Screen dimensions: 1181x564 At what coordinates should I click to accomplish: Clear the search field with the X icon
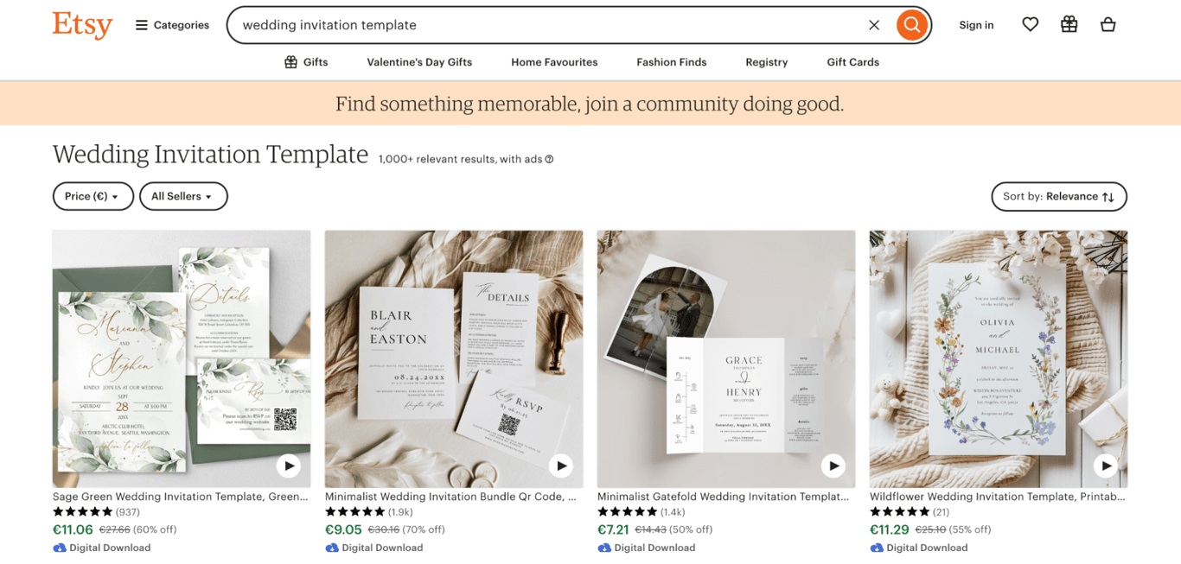tap(873, 25)
